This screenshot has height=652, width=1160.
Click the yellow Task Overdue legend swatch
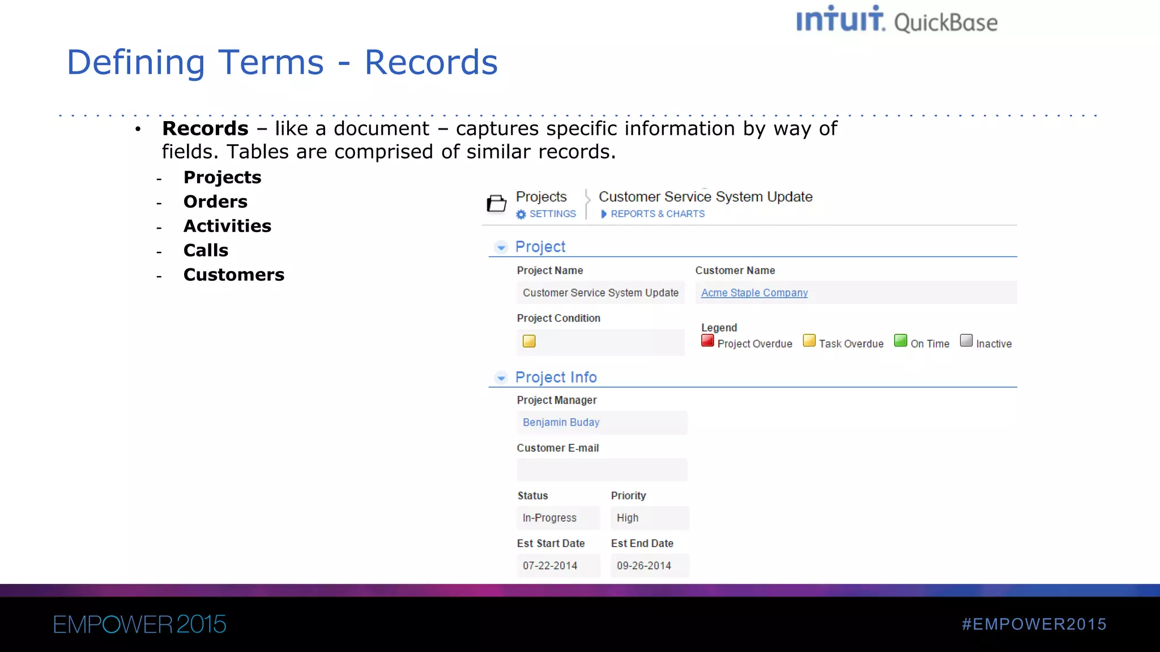click(x=809, y=341)
